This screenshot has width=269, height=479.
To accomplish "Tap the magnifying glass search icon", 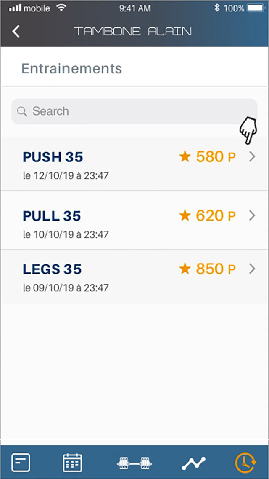I will 22,111.
